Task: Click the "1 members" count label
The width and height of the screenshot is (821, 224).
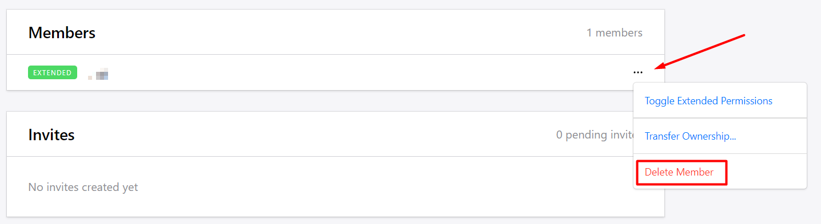Action: 615,33
